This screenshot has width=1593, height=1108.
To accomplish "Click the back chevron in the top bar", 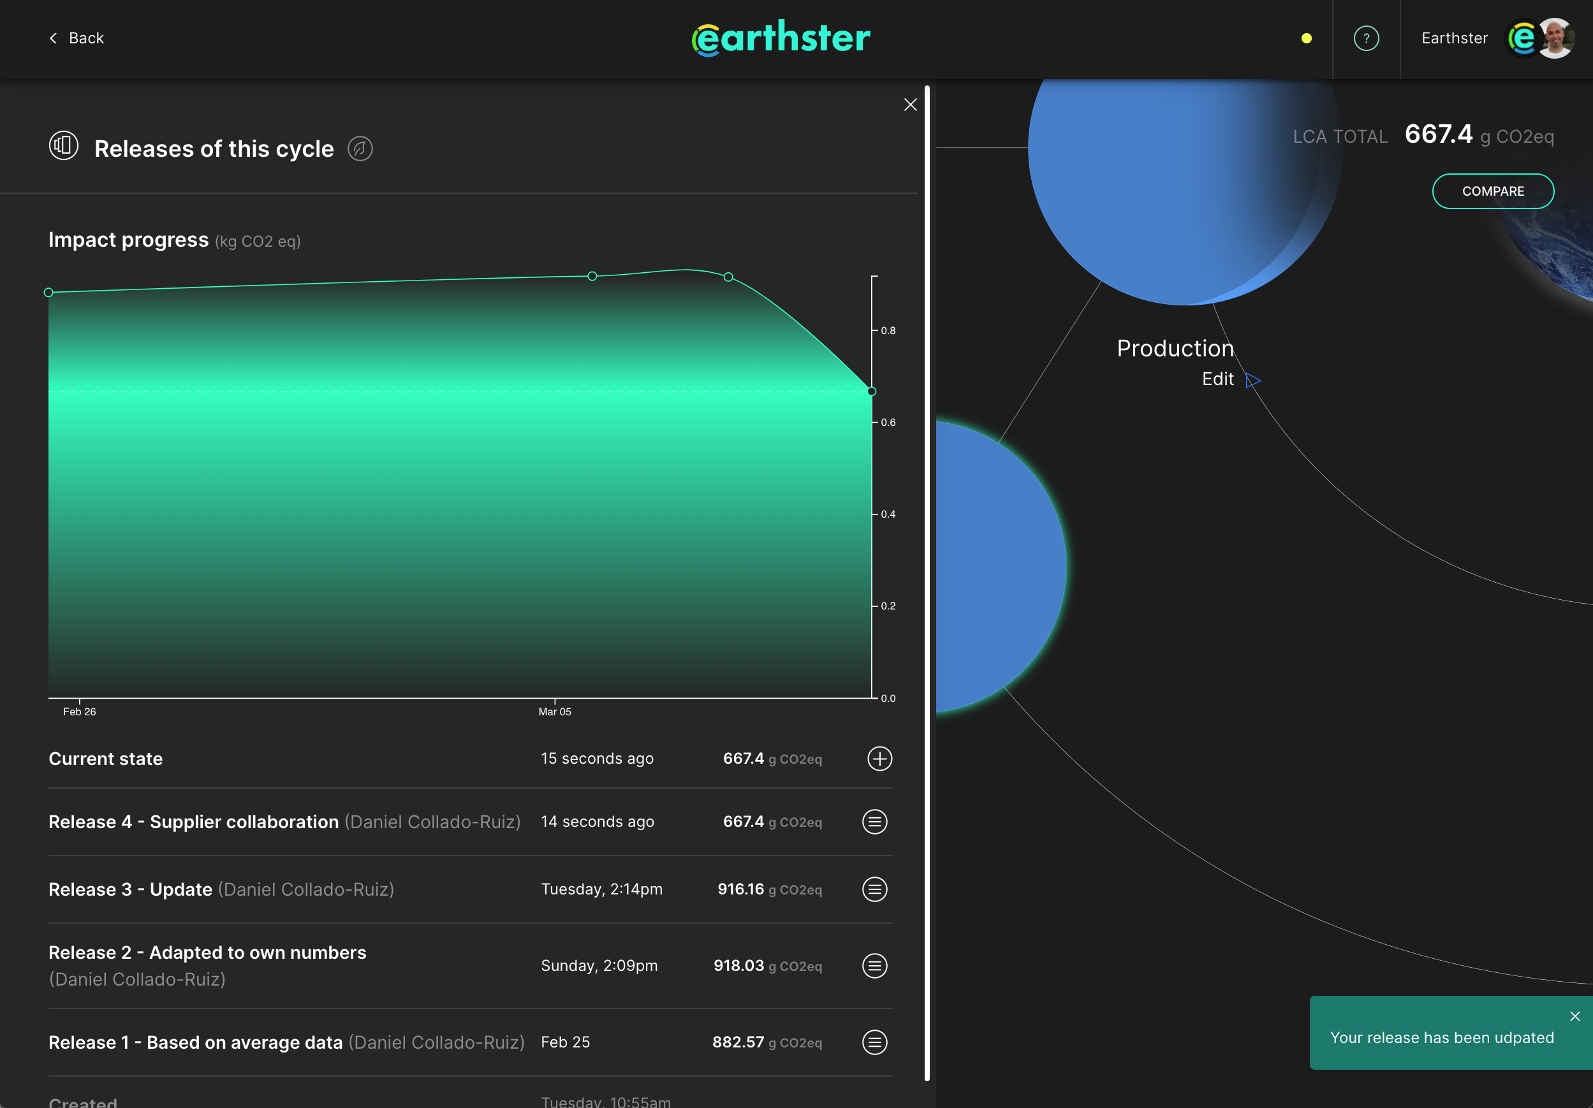I will pos(53,38).
